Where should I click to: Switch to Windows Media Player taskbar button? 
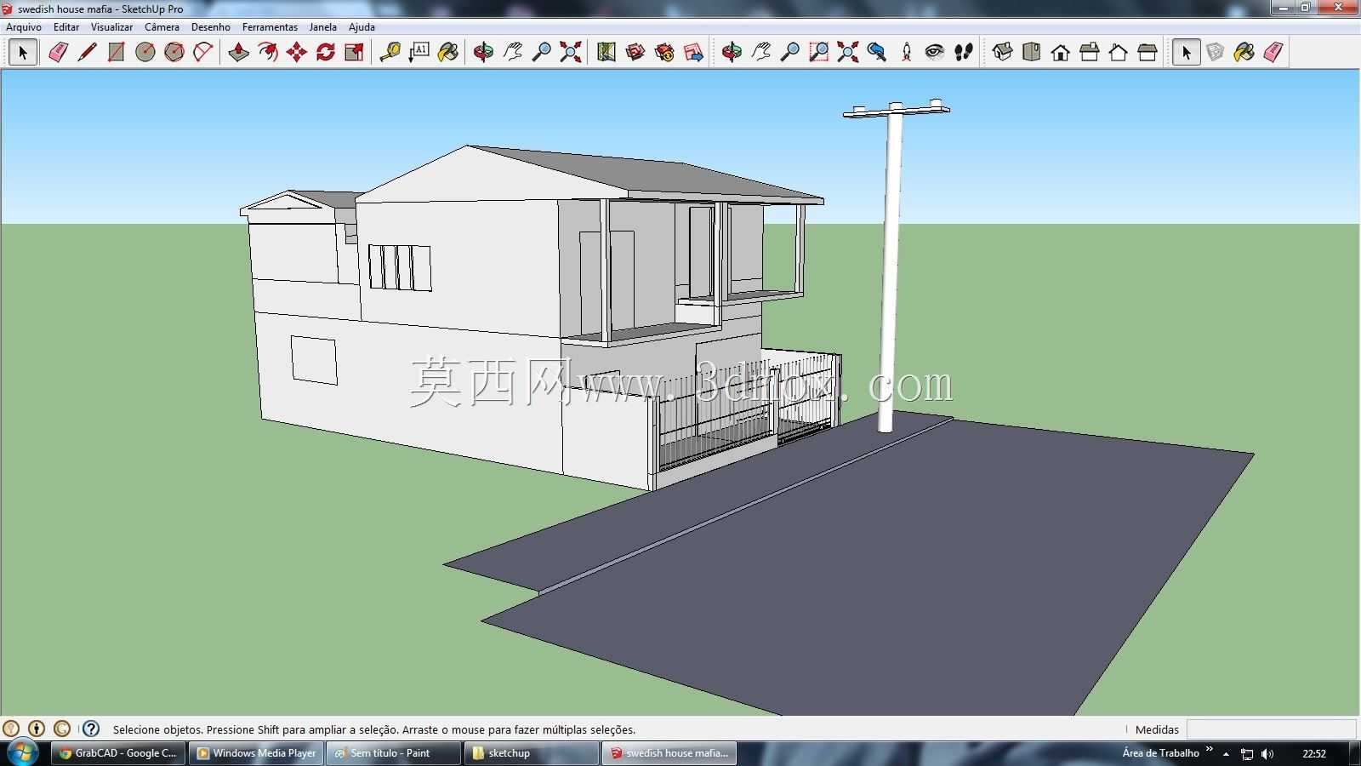coord(256,753)
